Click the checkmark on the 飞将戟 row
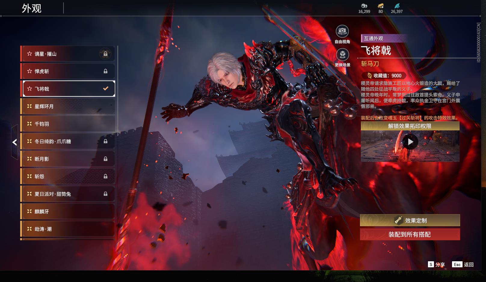Viewport: 486px width, 282px height. [x=106, y=89]
